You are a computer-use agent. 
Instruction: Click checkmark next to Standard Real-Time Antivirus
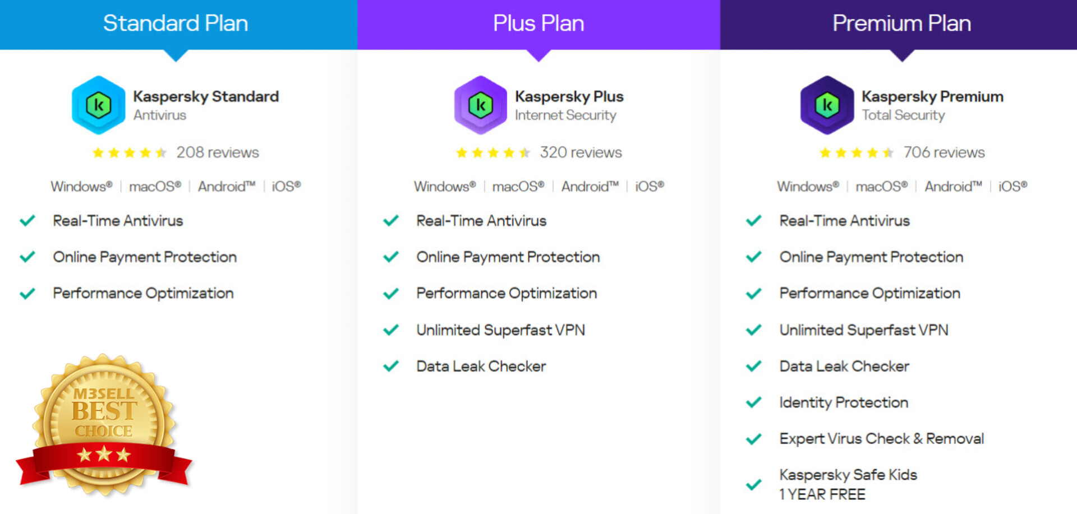pos(27,221)
